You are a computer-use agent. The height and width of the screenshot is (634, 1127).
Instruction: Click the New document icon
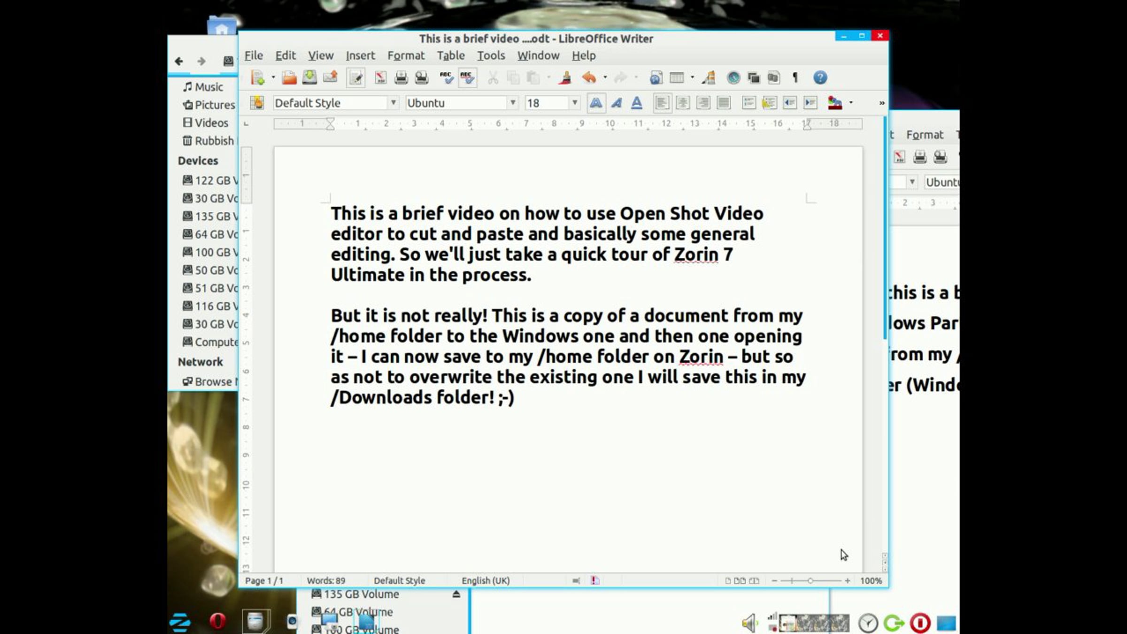(x=258, y=78)
